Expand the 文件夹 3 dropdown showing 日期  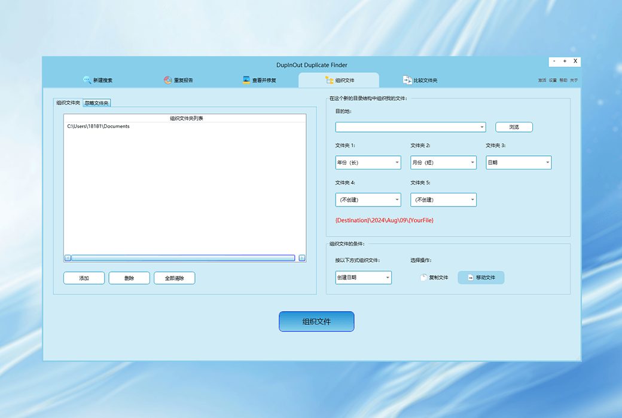519,162
